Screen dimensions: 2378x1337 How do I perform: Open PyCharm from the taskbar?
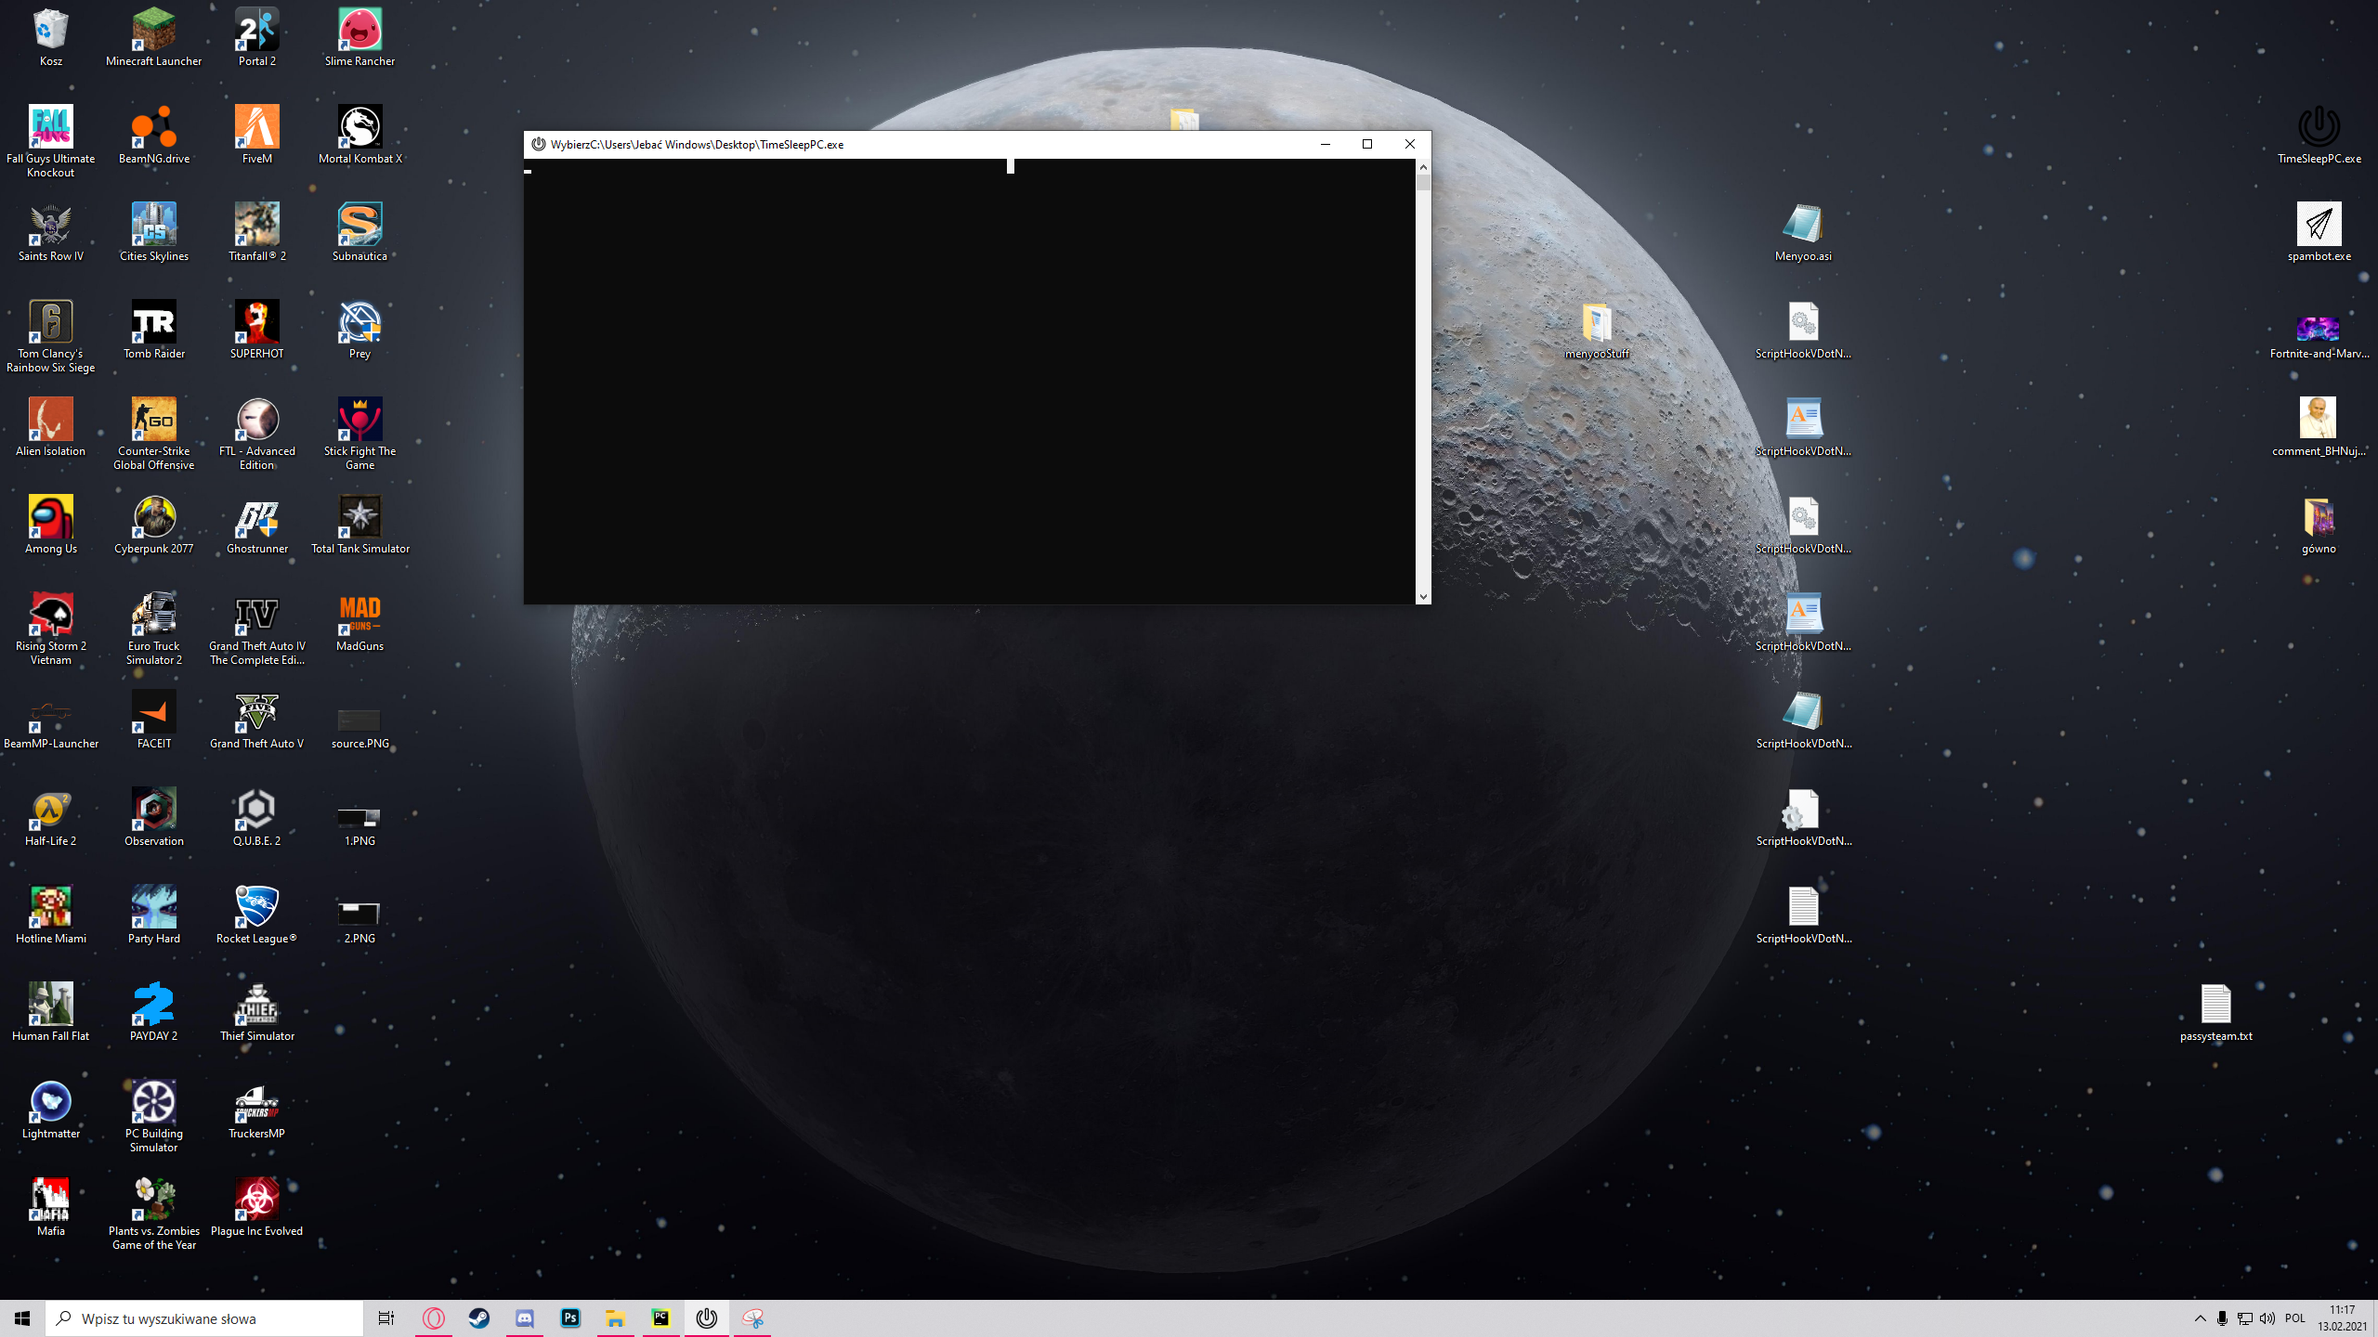(660, 1318)
